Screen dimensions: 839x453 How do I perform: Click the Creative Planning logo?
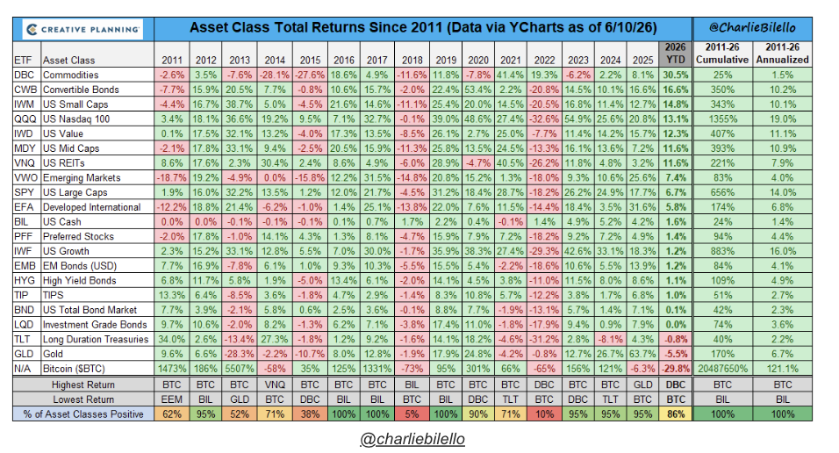tap(83, 30)
